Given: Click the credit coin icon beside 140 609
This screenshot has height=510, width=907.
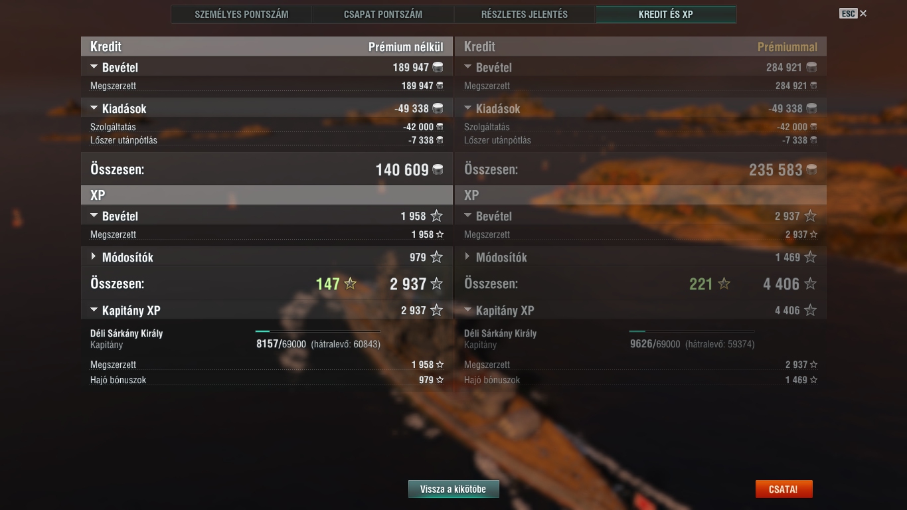Looking at the screenshot, I should tap(438, 170).
